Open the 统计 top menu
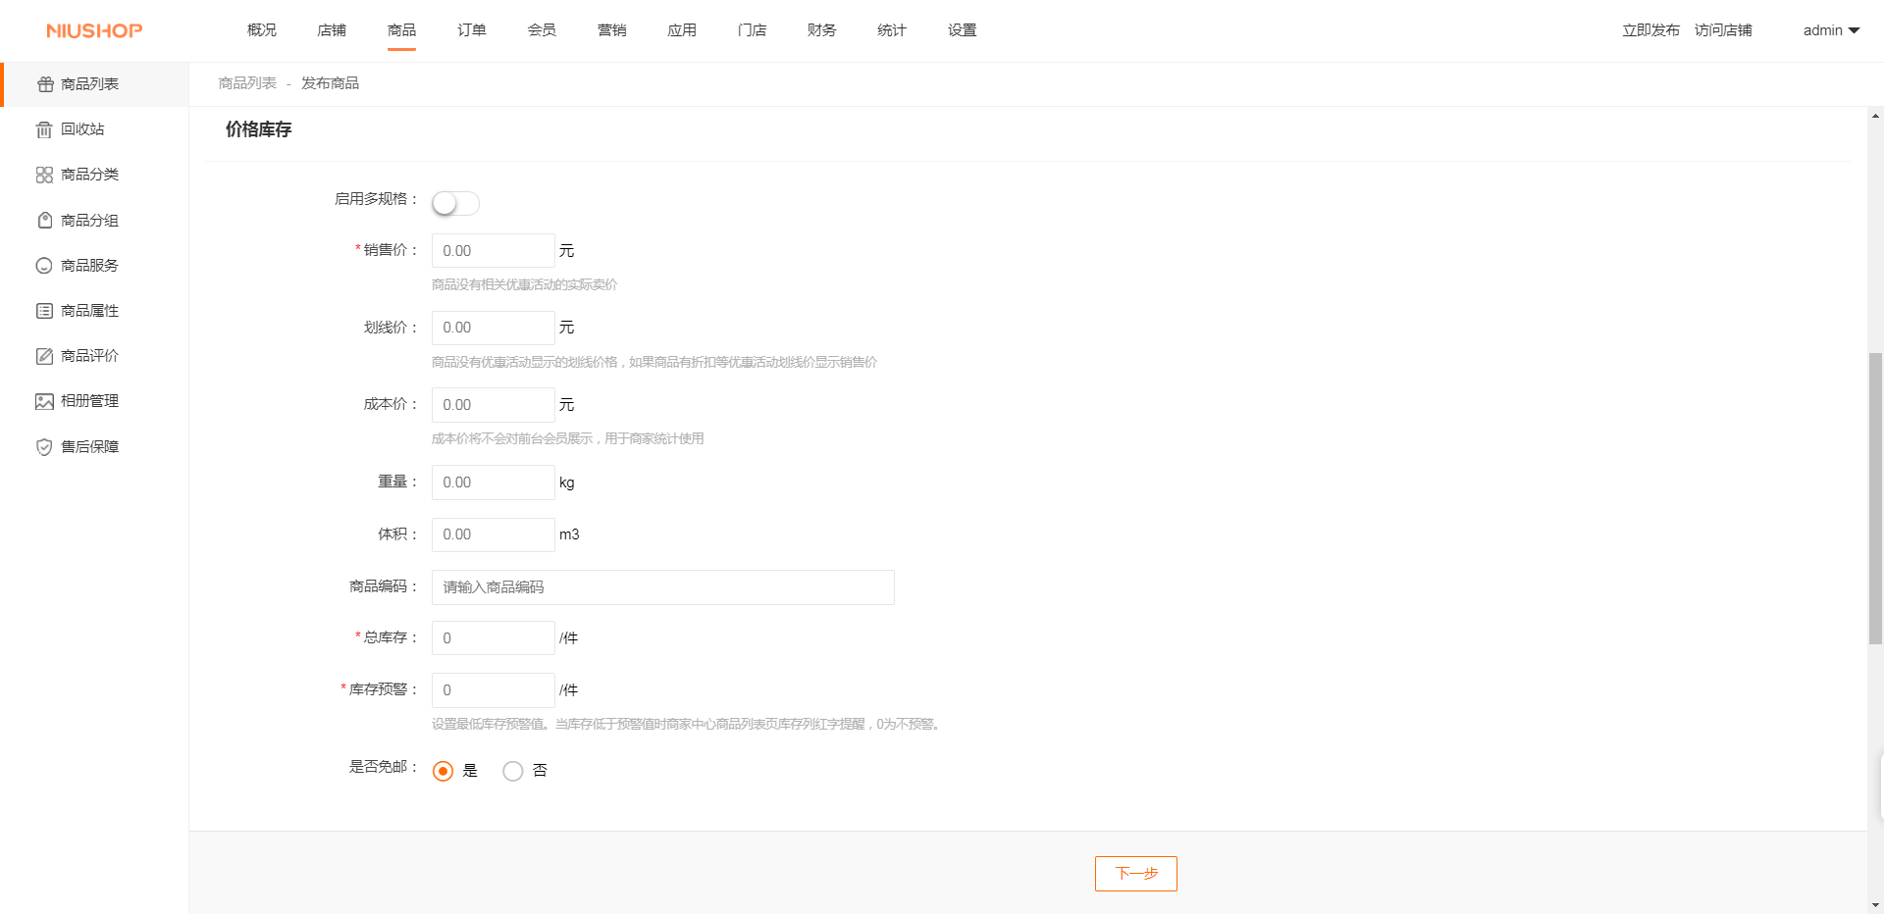This screenshot has height=914, width=1884. coord(892,30)
